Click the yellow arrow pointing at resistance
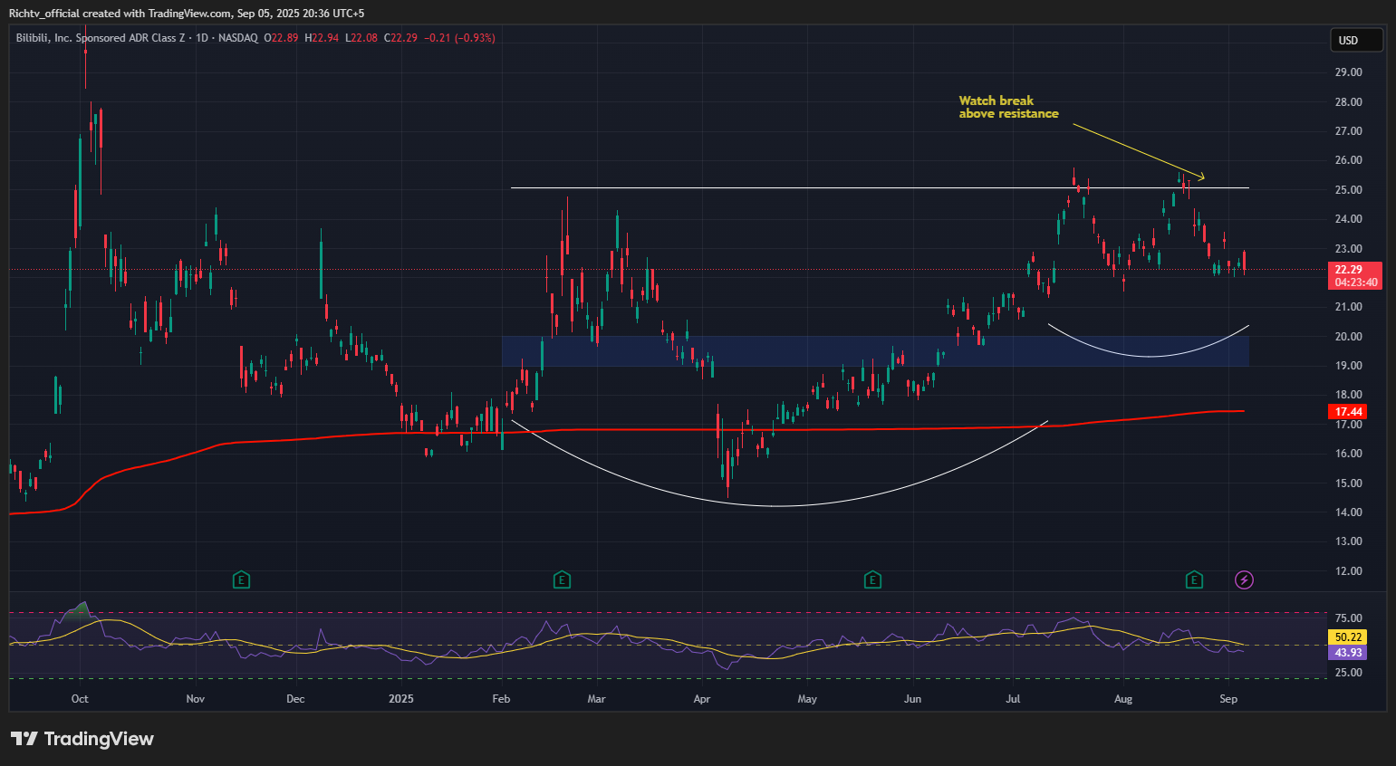 pyautogui.click(x=1138, y=150)
